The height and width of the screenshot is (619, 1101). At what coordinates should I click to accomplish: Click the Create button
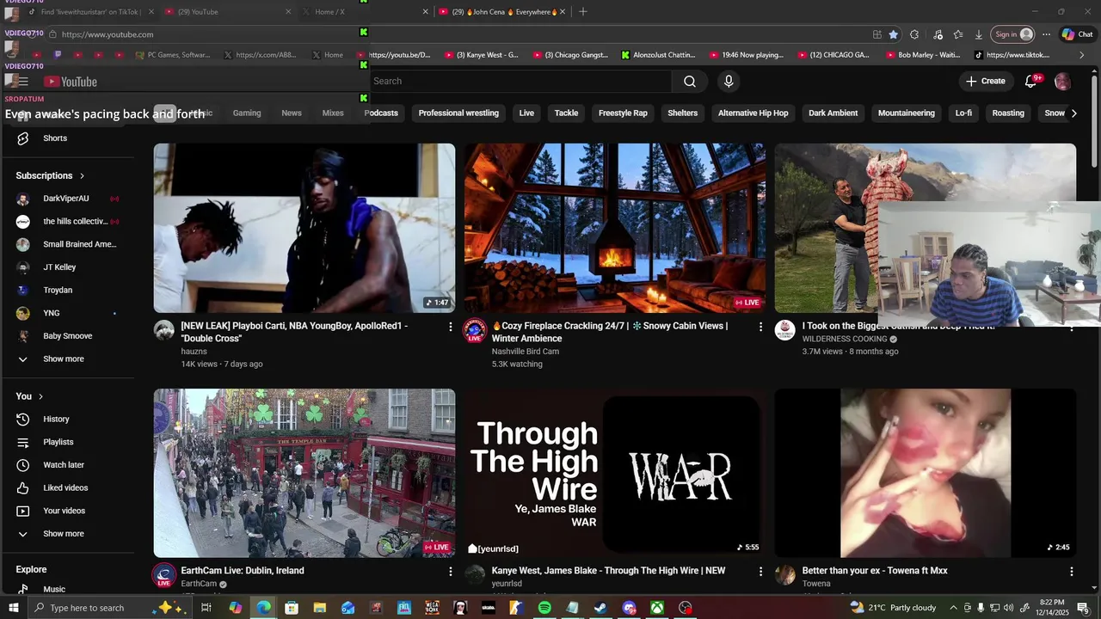(x=986, y=81)
